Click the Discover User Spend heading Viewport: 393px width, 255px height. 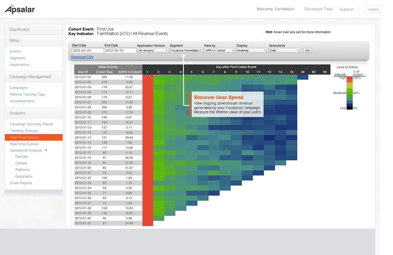pos(219,97)
